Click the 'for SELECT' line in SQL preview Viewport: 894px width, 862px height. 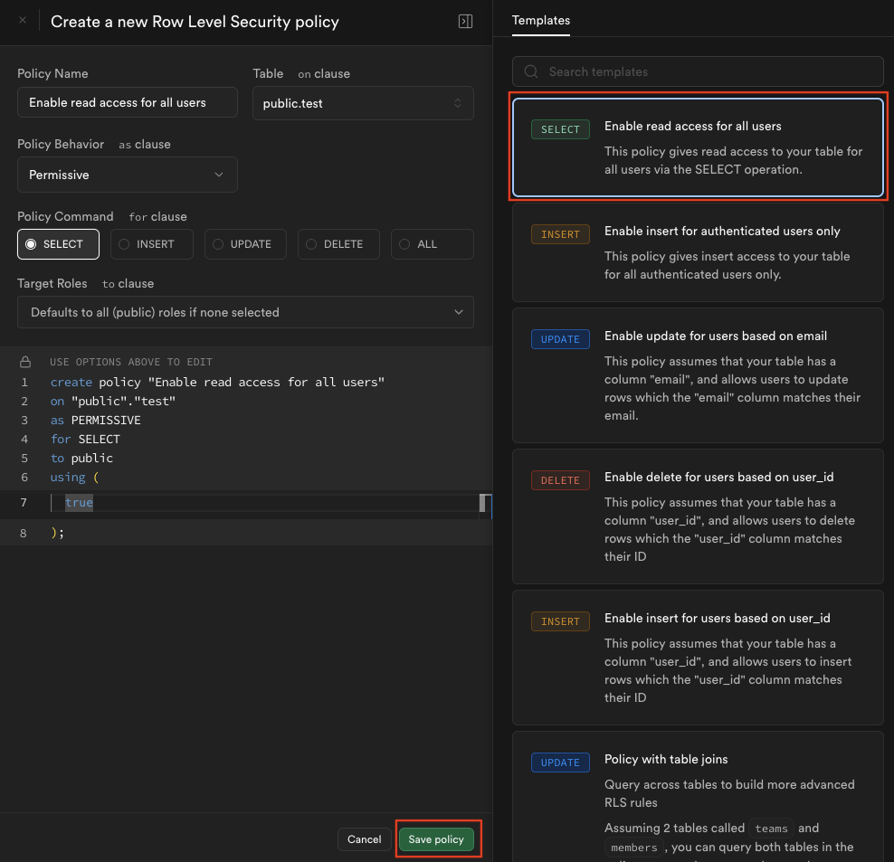[x=86, y=439]
